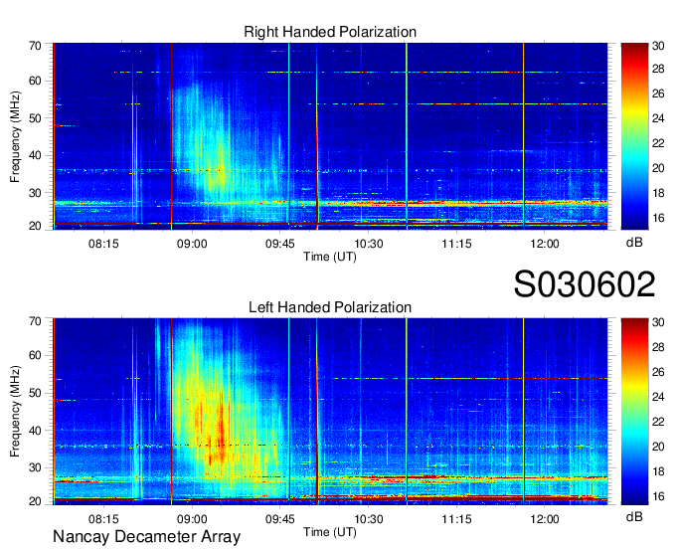This screenshot has width=676, height=549.
Task: Click the 30 MHz tick of Right Handed plot
Action: tap(35, 193)
